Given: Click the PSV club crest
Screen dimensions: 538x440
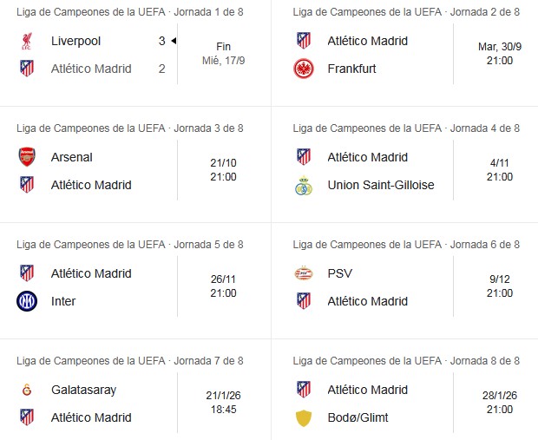Looking at the screenshot, I should tap(304, 273).
